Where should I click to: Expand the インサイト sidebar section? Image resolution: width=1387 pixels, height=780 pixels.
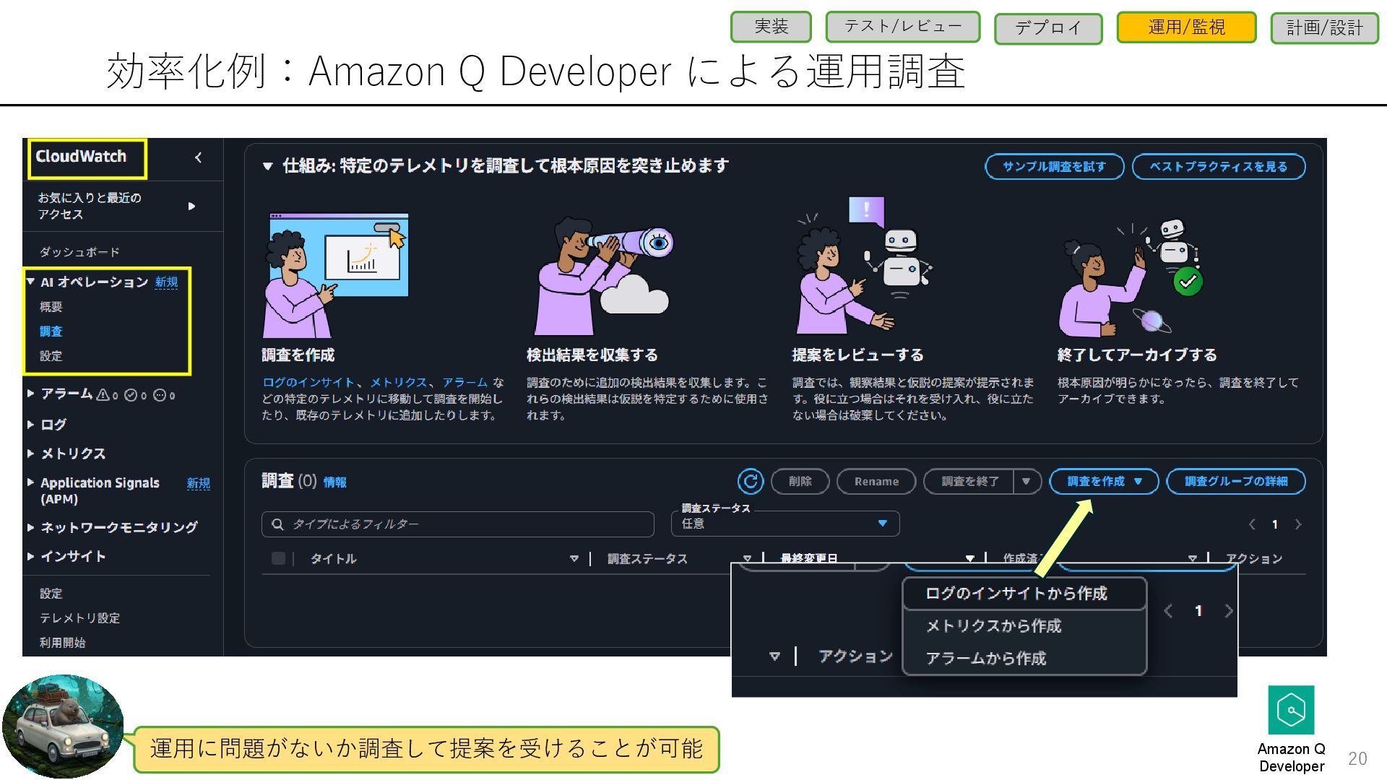tap(30, 556)
